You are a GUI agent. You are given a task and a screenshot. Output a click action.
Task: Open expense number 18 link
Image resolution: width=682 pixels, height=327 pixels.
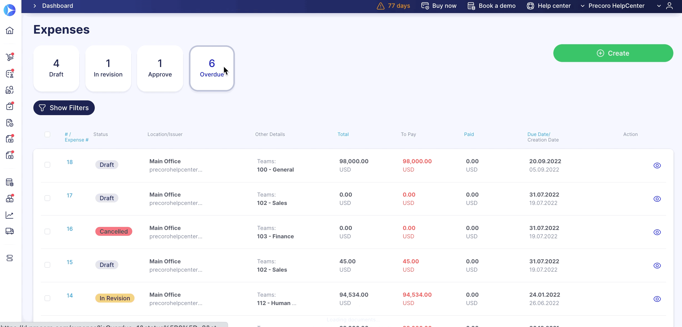click(x=69, y=162)
